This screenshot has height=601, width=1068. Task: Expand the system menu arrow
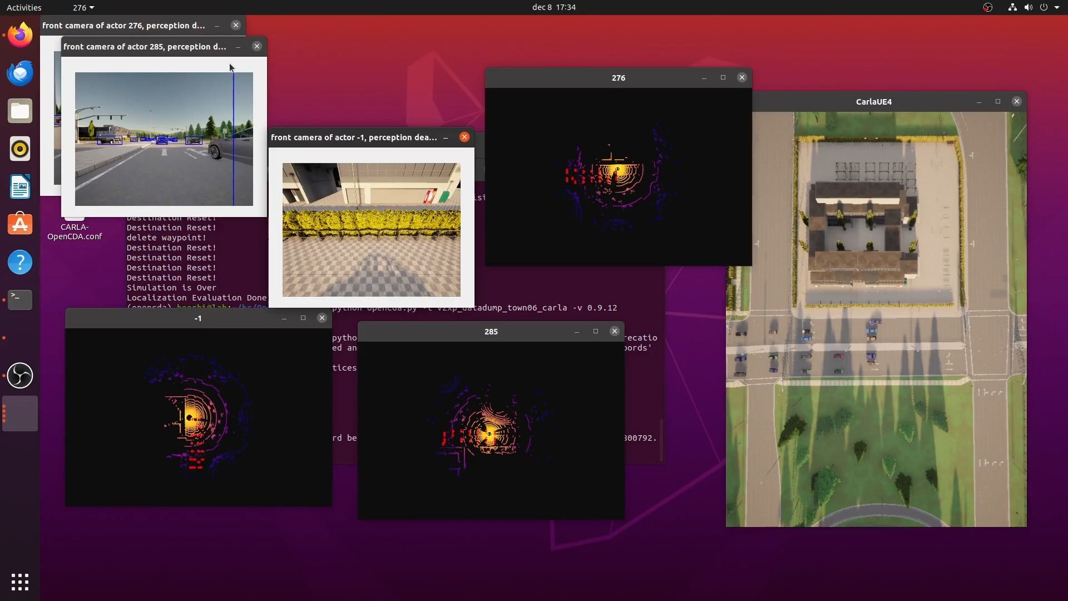1057,7
